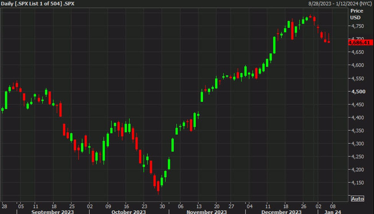Click the '28' date tick at axis start
The width and height of the screenshot is (374, 214).
coord(4,205)
